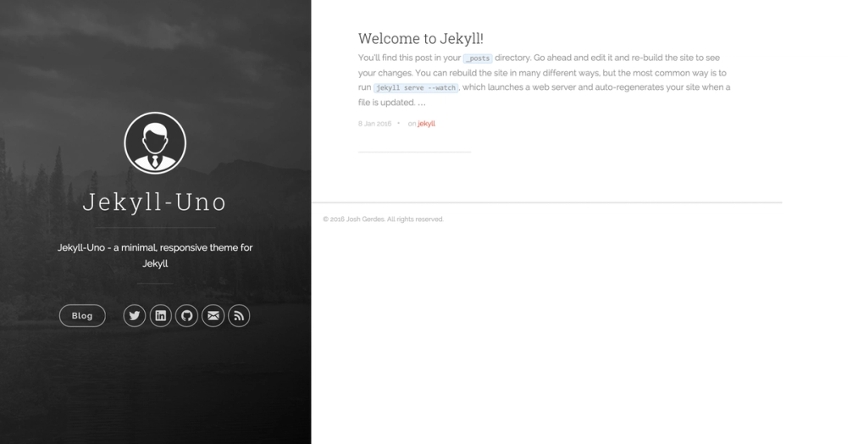The height and width of the screenshot is (444, 847).
Task: Click the site tagline about minimal responsive theme
Action: pyautogui.click(x=155, y=256)
